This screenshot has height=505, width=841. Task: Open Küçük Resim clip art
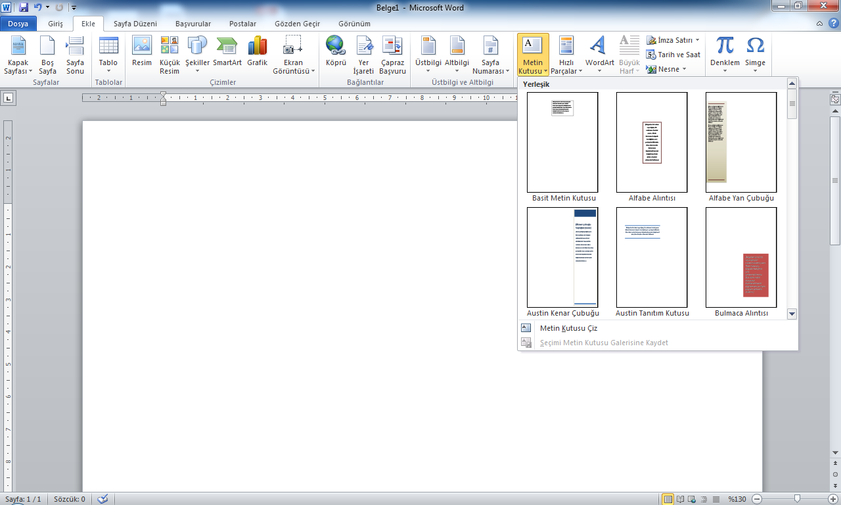click(170, 55)
